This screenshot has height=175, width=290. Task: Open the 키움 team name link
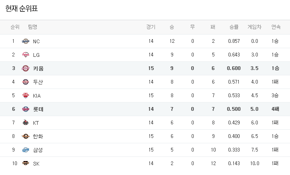(38, 68)
